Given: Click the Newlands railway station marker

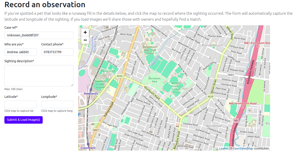Looking at the screenshot, I should click(91, 90).
